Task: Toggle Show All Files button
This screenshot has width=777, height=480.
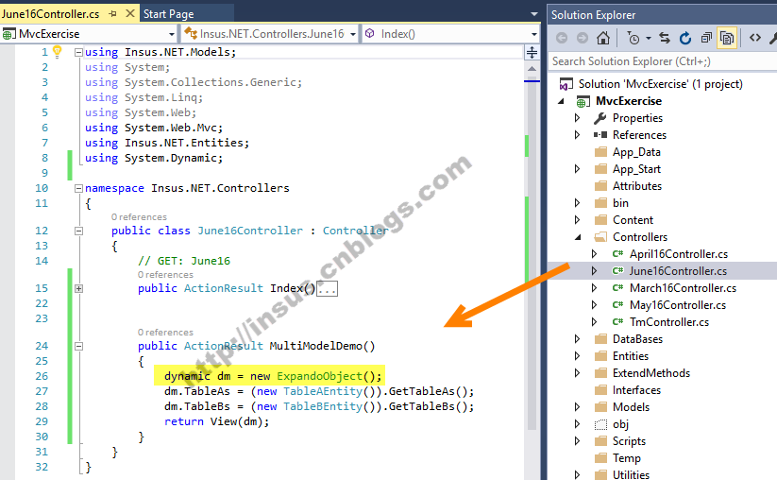Action: pyautogui.click(x=726, y=38)
